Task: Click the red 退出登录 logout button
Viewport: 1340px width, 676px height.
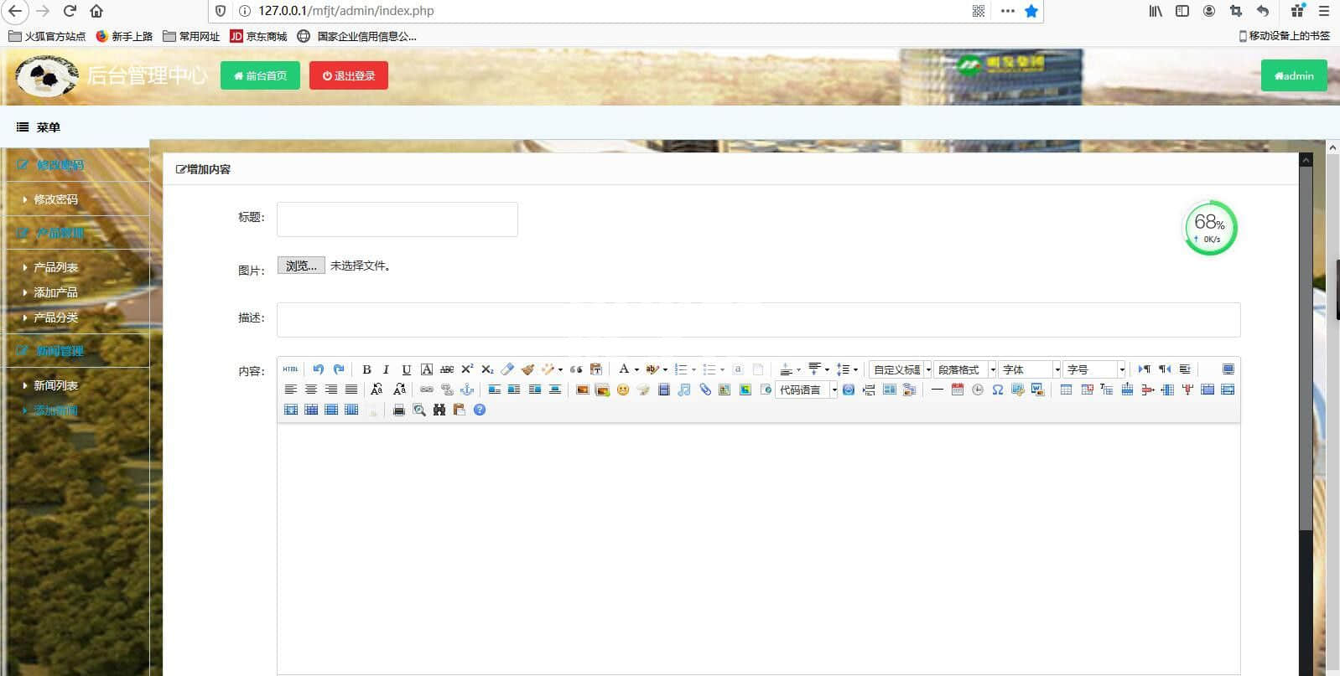Action: pyautogui.click(x=349, y=75)
